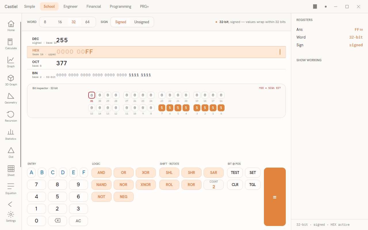Click the COUNT 2 shift count field
The width and height of the screenshot is (368, 230).
214,185
